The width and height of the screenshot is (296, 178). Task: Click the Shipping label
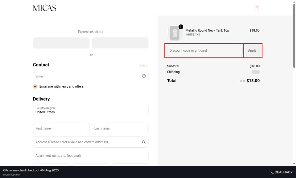coord(173,72)
